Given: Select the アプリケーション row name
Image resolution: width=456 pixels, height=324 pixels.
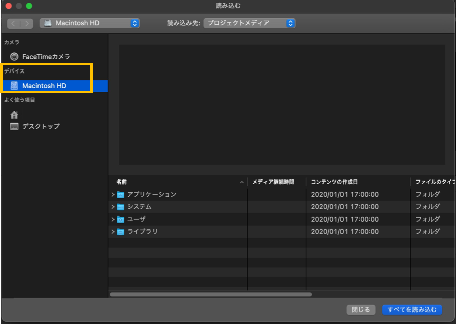Looking at the screenshot, I should [x=151, y=195].
